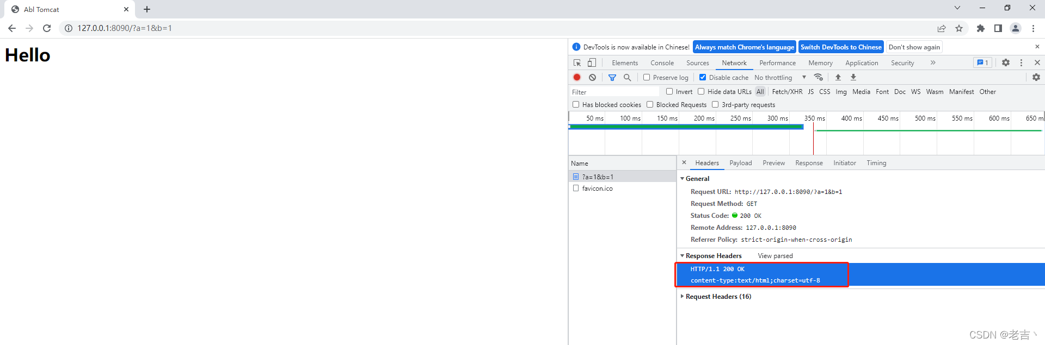The height and width of the screenshot is (345, 1045).
Task: Dismiss the DevTools language infobar
Action: coord(1037,47)
